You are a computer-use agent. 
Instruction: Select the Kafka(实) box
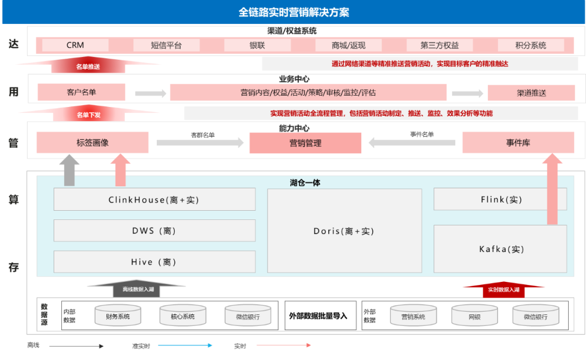pos(500,249)
